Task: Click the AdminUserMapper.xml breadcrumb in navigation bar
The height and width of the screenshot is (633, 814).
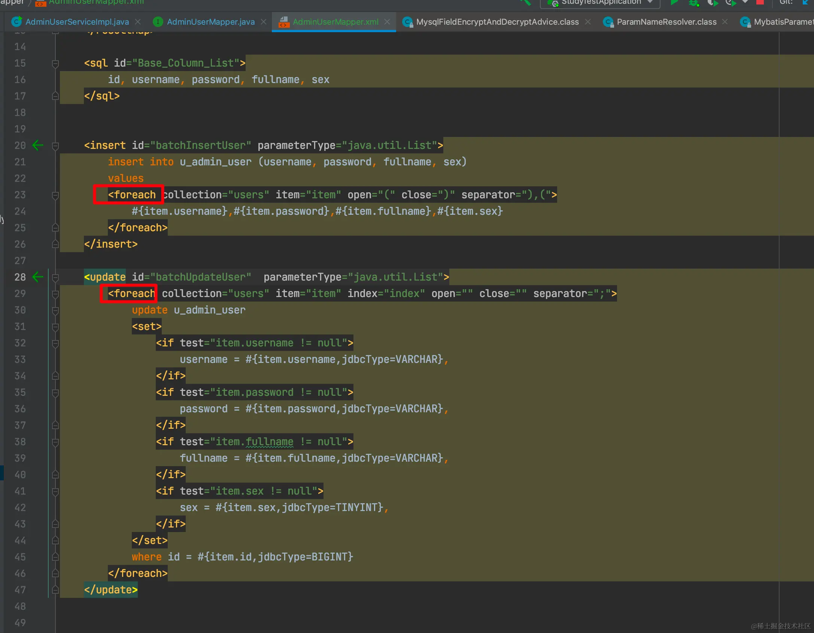Action: (x=90, y=2)
